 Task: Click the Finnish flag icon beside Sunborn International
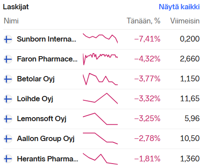click(x=8, y=39)
